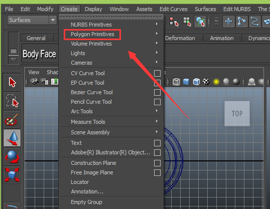Open the Modify menu
270x209 pixels.
pyautogui.click(x=45, y=9)
